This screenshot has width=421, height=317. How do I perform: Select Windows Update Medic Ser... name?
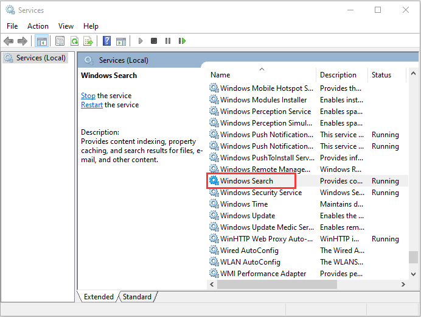pos(267,227)
